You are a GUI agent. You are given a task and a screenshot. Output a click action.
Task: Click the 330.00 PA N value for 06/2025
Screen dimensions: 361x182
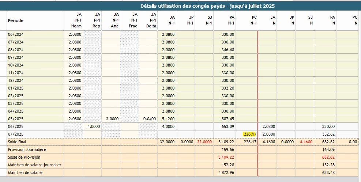[x=328, y=126]
